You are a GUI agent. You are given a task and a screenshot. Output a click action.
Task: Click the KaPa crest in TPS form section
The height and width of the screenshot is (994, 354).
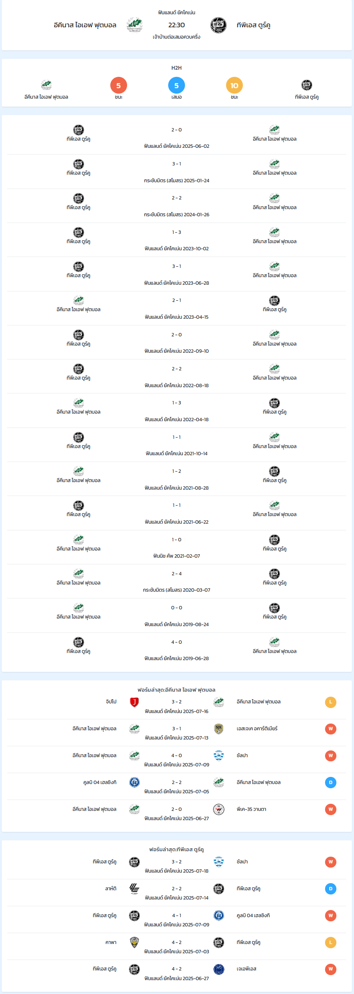pyautogui.click(x=134, y=943)
